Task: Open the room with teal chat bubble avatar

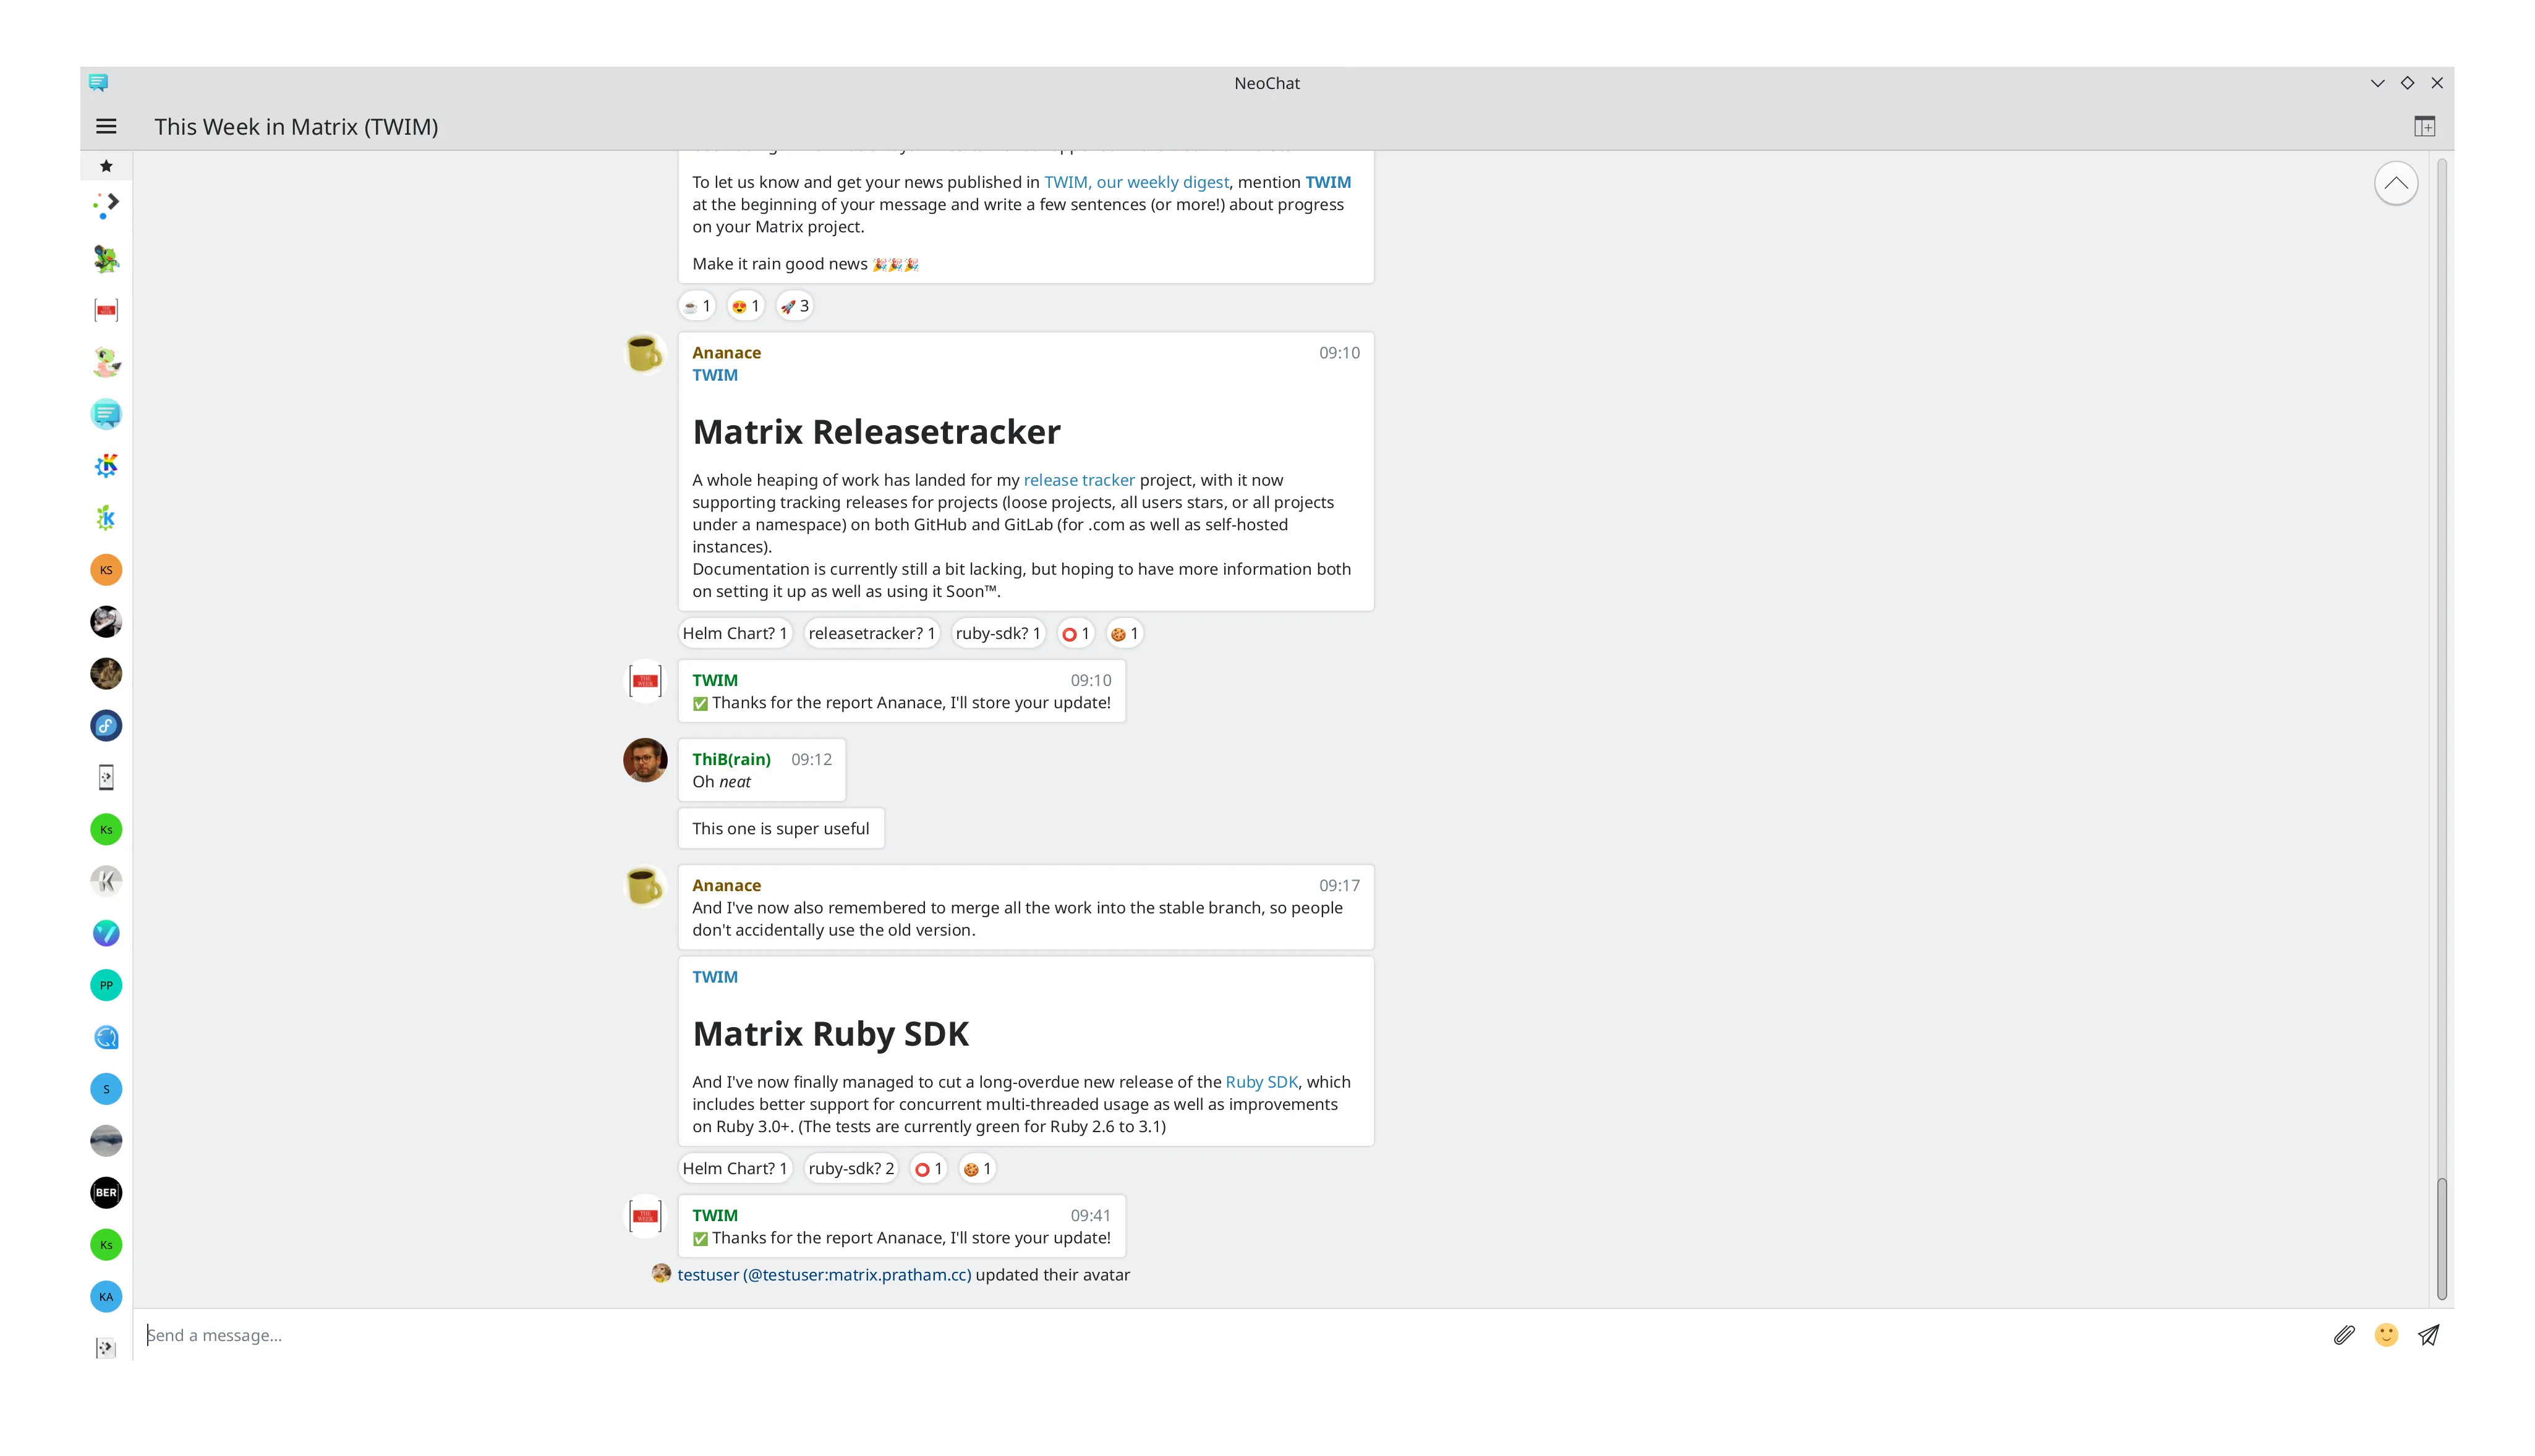Action: (x=106, y=414)
